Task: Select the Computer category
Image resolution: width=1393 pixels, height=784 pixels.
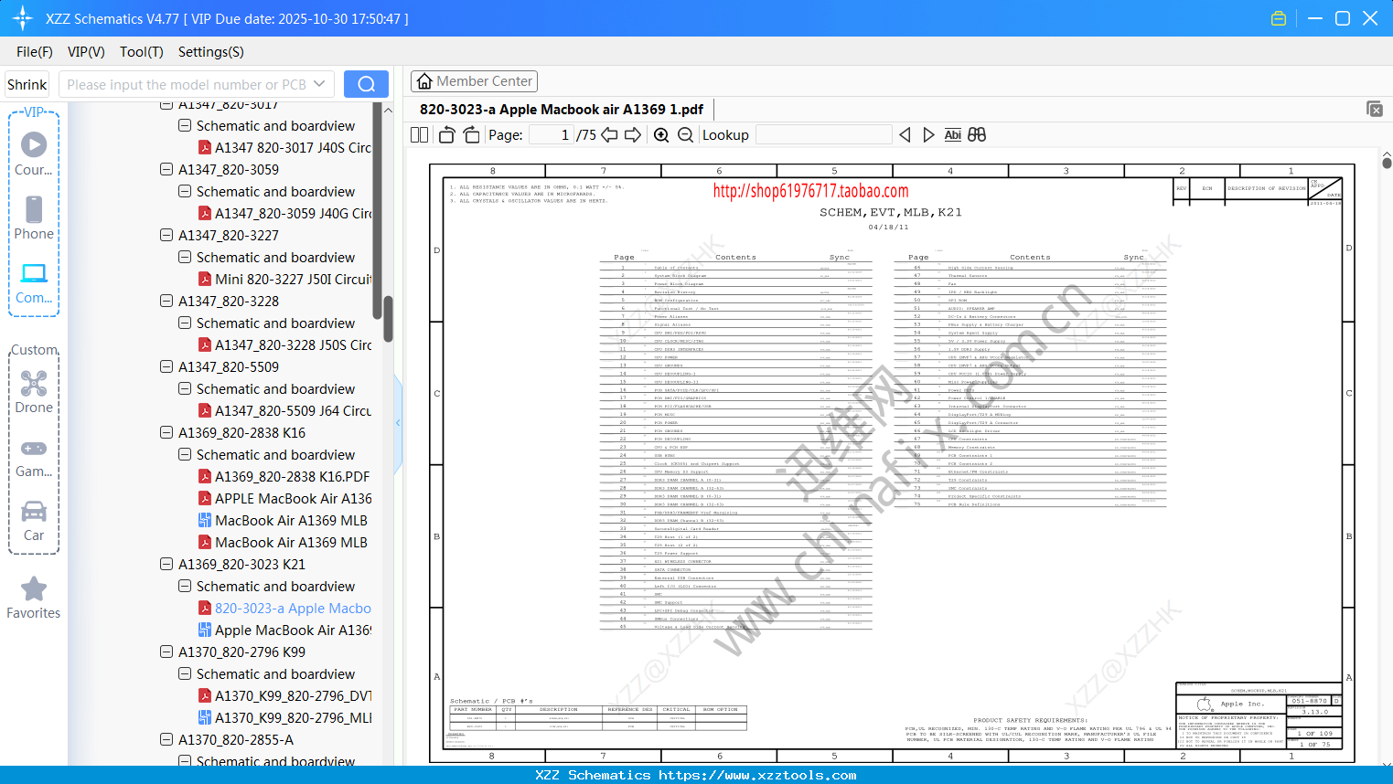Action: pyautogui.click(x=34, y=283)
